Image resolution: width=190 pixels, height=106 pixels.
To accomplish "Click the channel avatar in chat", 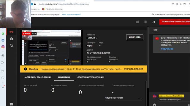I will click(x=155, y=96).
